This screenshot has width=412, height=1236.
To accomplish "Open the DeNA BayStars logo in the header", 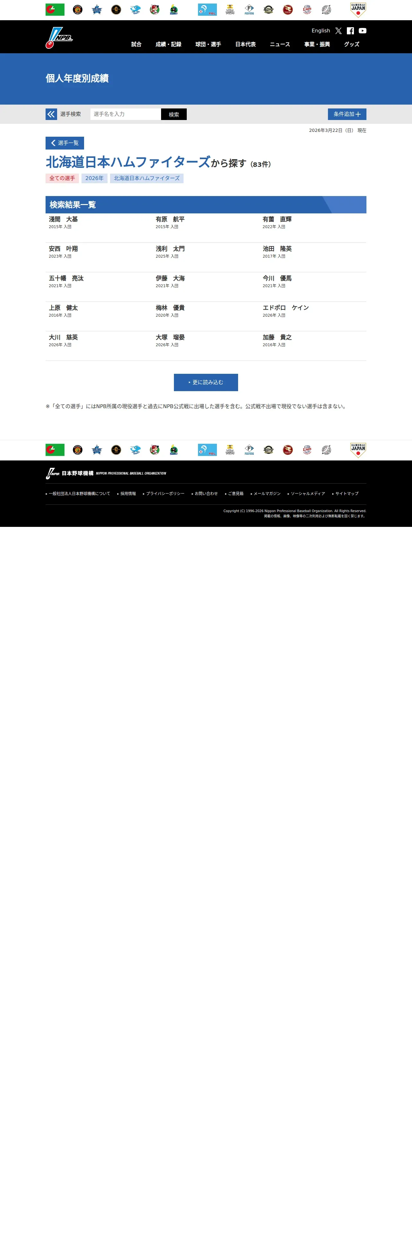I will [x=97, y=10].
